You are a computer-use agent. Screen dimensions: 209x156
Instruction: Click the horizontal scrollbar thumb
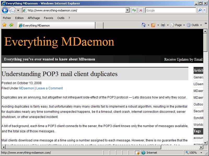[x=83, y=147]
